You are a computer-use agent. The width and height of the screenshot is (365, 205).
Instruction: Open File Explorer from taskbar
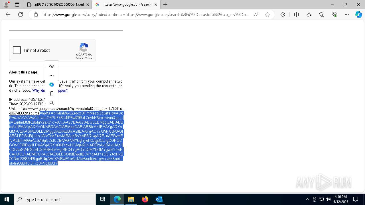pyautogui.click(x=131, y=199)
